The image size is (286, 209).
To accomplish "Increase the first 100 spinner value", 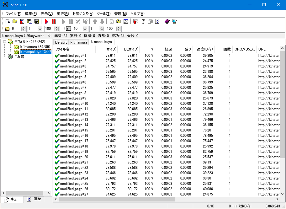I will click(x=57, y=28).
